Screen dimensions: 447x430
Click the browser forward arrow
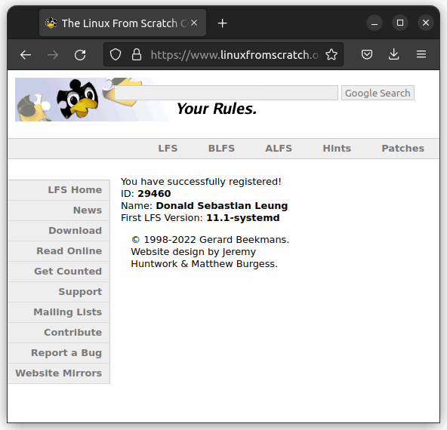tap(53, 54)
